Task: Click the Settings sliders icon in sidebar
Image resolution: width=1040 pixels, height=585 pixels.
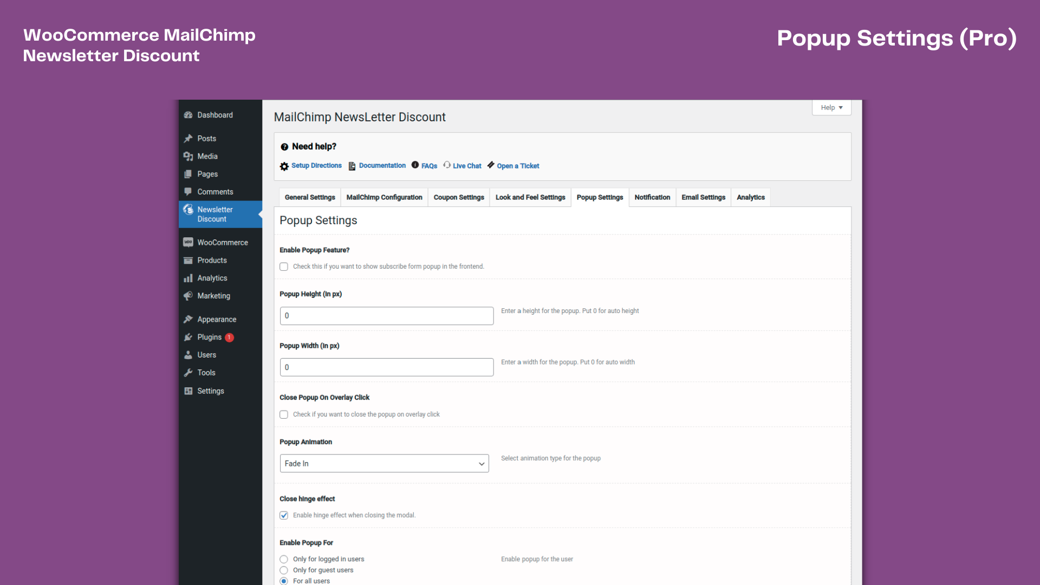Action: tap(188, 391)
